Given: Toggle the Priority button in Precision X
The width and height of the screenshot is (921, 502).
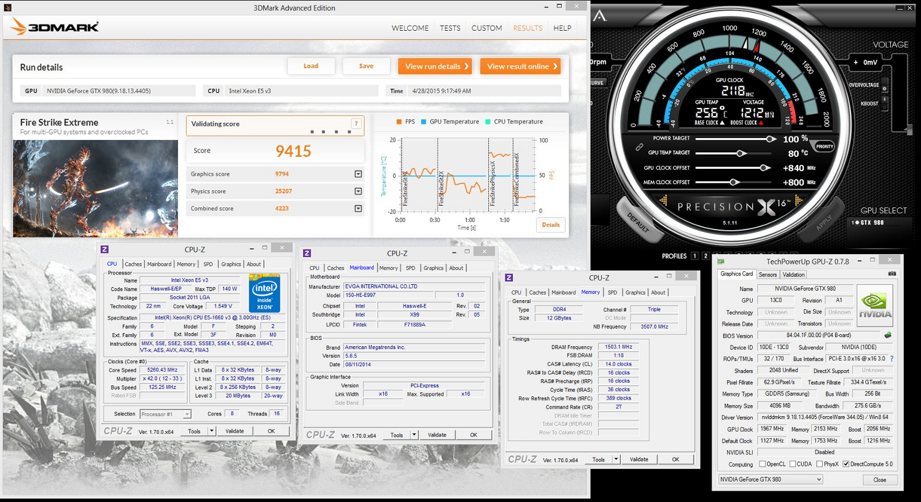Looking at the screenshot, I should [824, 147].
